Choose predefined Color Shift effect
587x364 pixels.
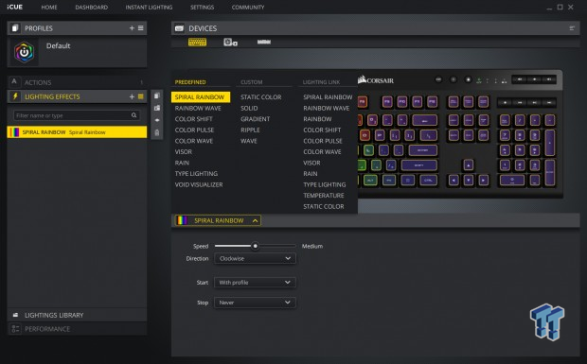pyautogui.click(x=193, y=119)
